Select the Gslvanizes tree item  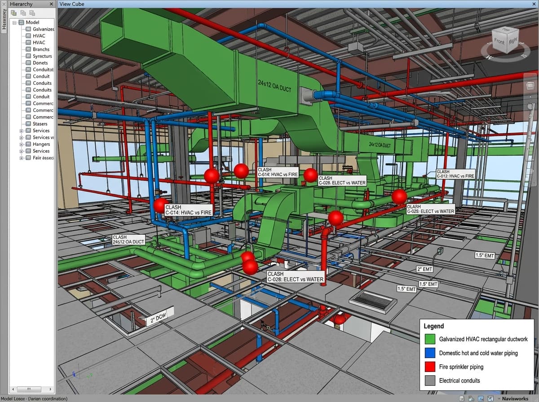43,29
